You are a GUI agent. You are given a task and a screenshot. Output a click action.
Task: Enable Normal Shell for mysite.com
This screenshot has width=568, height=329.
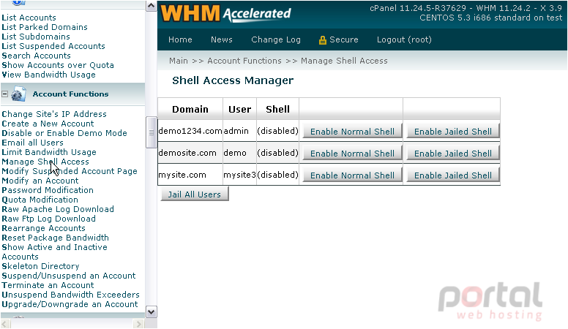pos(352,175)
